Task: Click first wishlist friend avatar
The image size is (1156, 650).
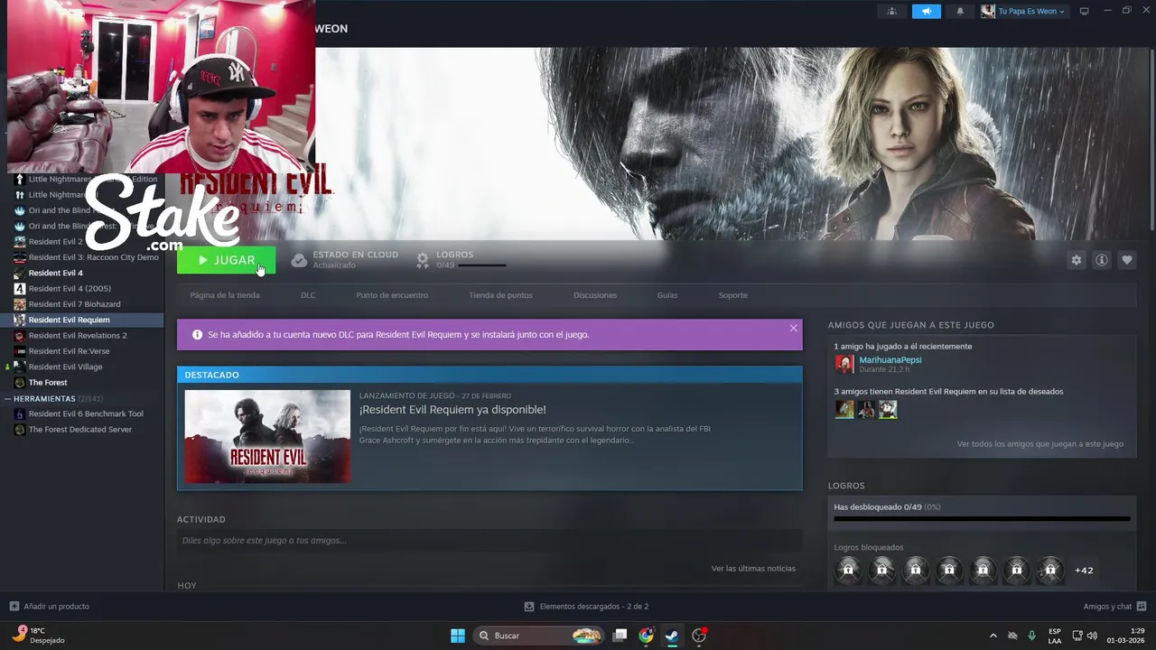Action: (x=844, y=409)
